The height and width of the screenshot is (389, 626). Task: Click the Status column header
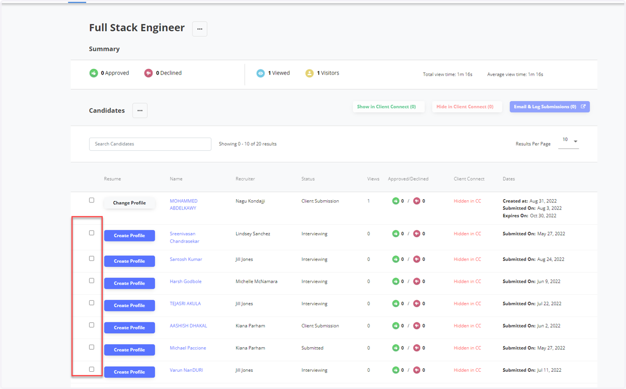click(x=308, y=179)
